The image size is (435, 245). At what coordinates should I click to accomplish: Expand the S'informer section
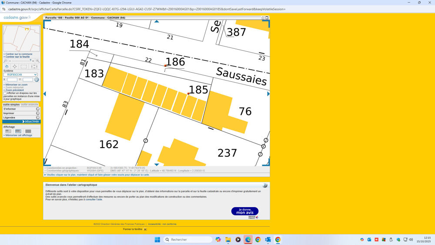(21, 109)
